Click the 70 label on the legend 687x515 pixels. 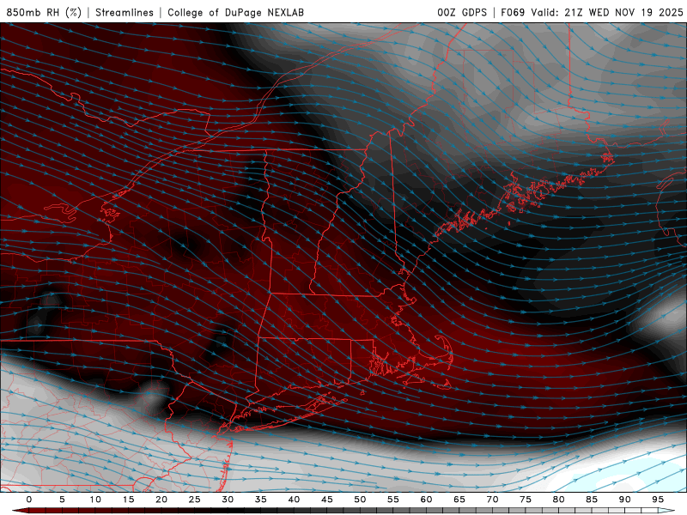point(492,500)
